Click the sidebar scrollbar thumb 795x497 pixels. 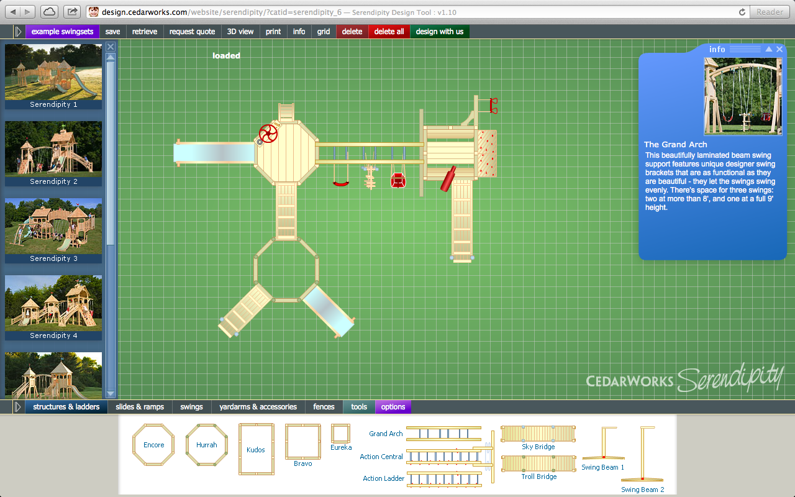(x=111, y=152)
